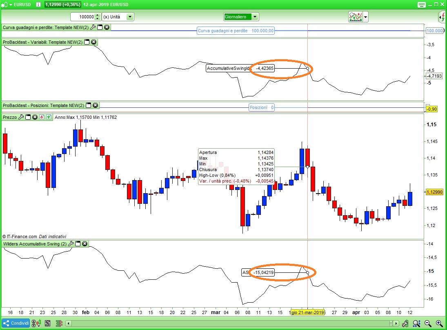Open Wilders Accumulative Swing settings wrench
The height and width of the screenshot is (330, 447).
pyautogui.click(x=71, y=243)
